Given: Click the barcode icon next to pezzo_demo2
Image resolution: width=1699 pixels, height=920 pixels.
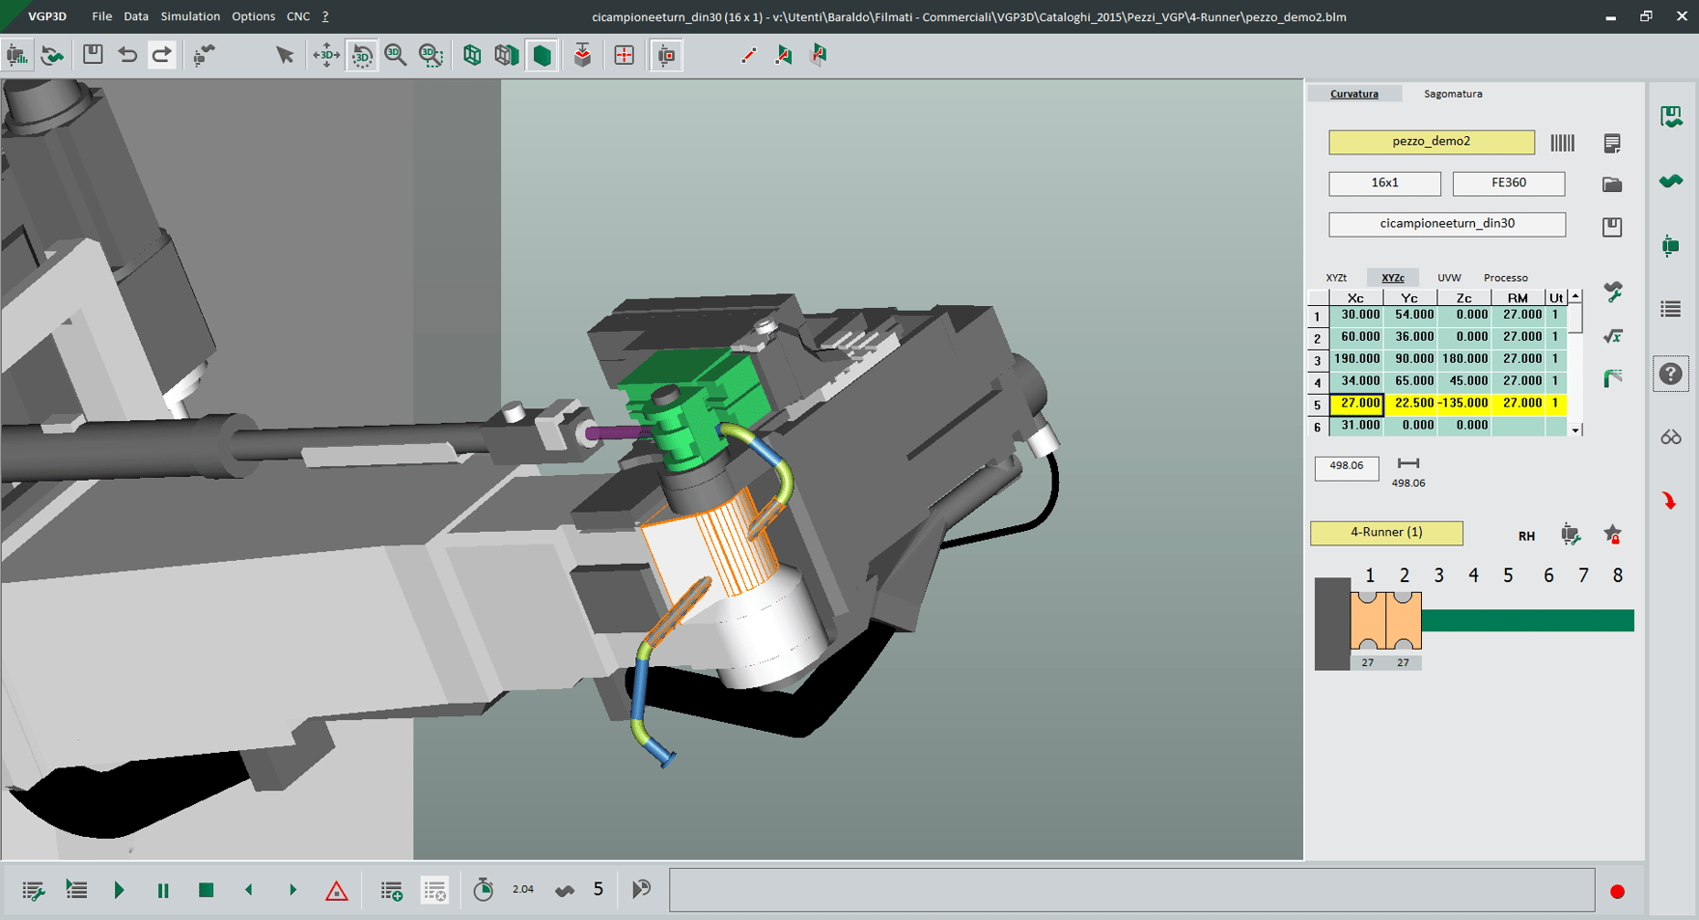Looking at the screenshot, I should coord(1562,143).
